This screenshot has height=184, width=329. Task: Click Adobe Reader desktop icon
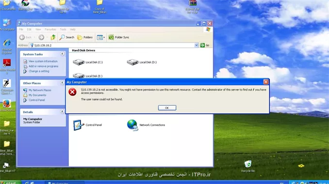point(7,66)
